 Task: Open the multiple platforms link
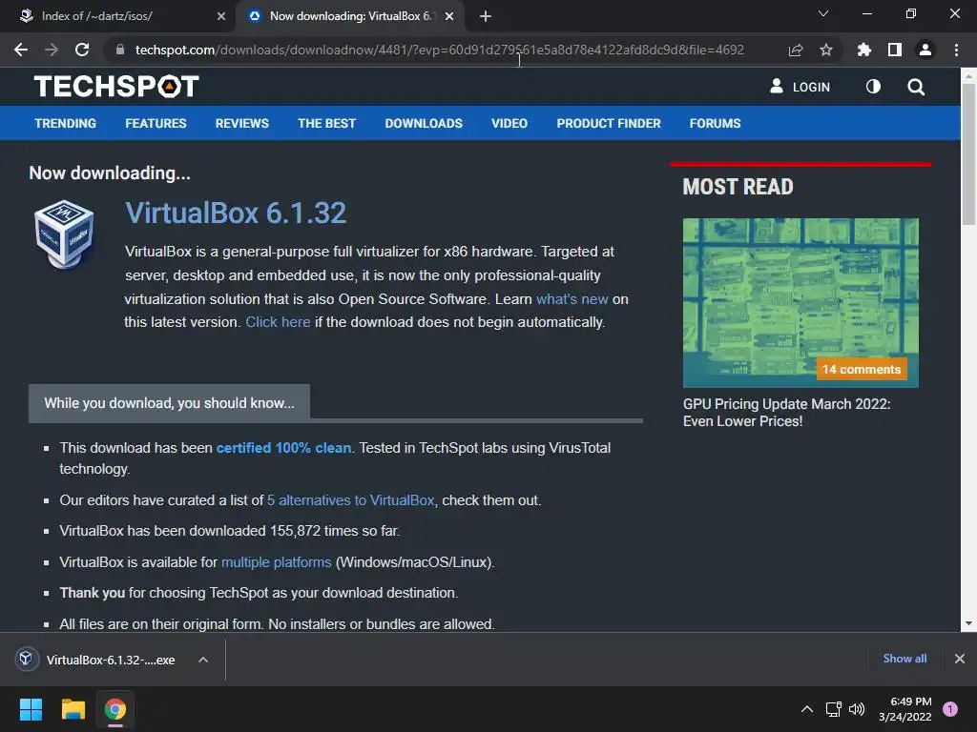(276, 562)
